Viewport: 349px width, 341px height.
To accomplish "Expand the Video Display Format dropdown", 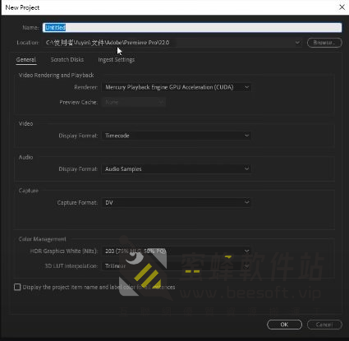I will tap(177, 136).
